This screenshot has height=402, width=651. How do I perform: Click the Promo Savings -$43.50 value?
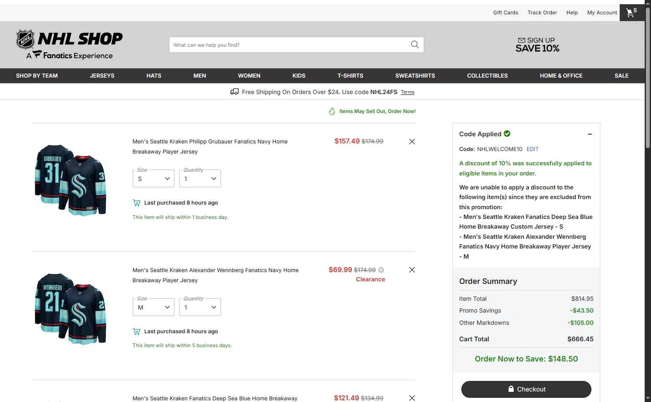(x=581, y=310)
